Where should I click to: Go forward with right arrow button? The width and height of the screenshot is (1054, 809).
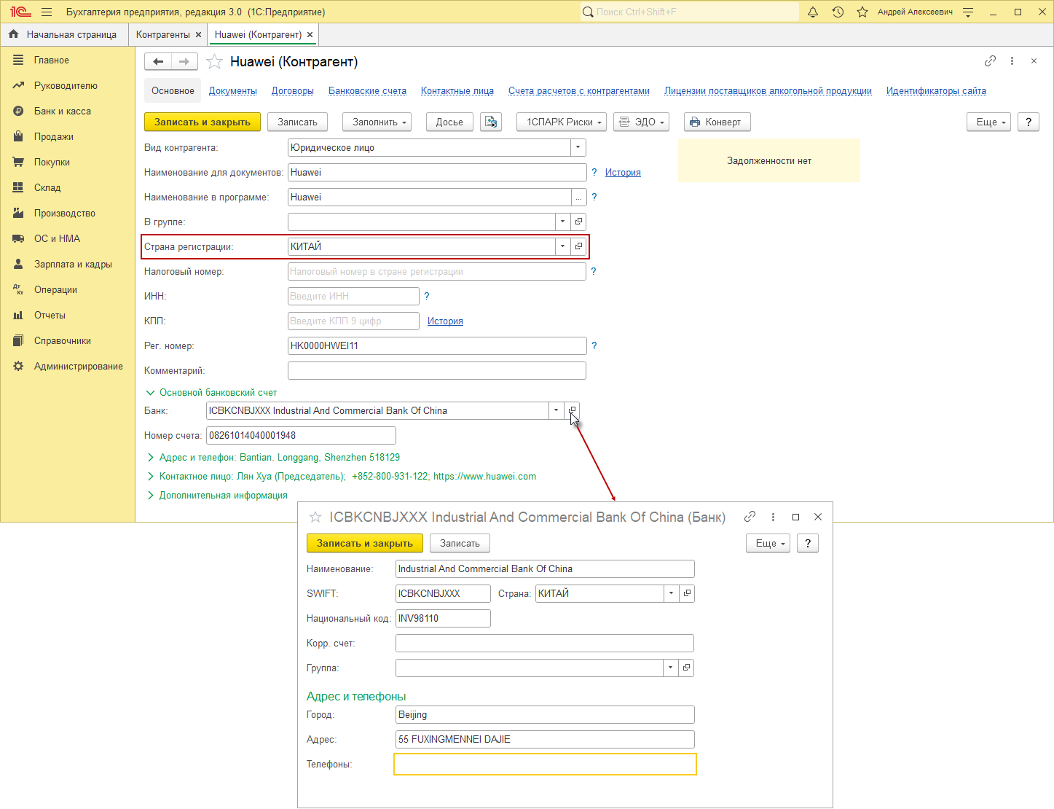click(184, 62)
